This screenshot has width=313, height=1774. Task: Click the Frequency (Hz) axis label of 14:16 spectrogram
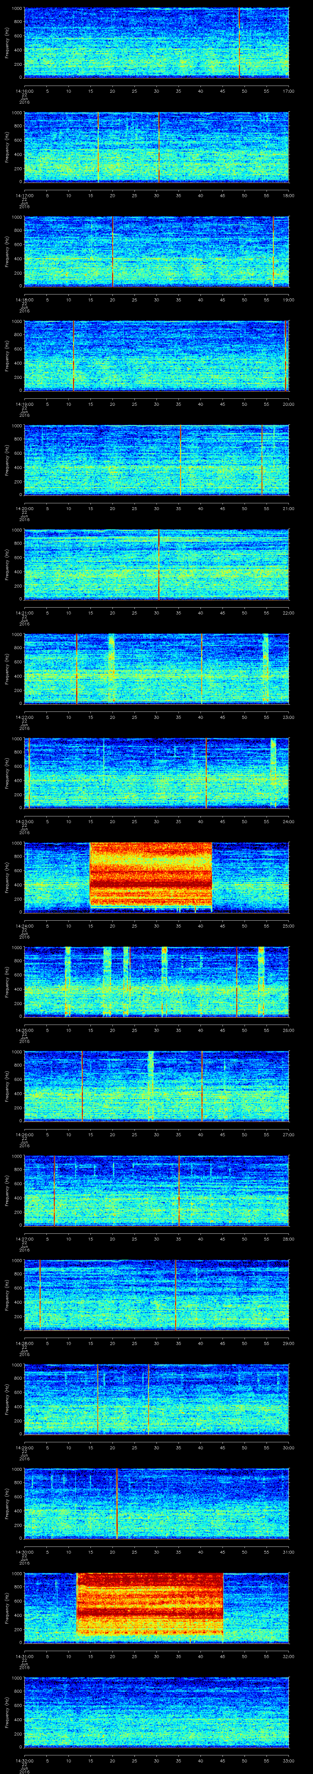pyautogui.click(x=8, y=43)
